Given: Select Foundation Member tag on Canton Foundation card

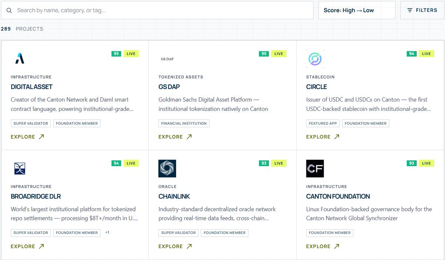Looking at the screenshot, I should pos(330,233).
